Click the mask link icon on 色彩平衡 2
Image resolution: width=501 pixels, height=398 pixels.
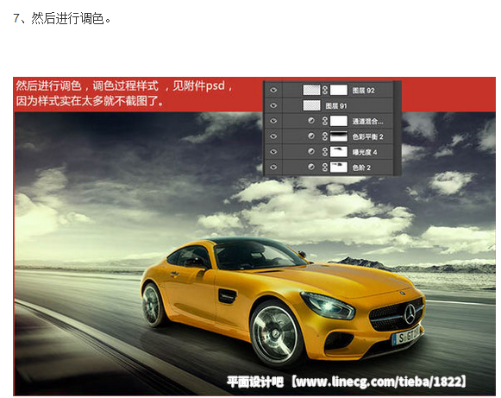click(325, 136)
